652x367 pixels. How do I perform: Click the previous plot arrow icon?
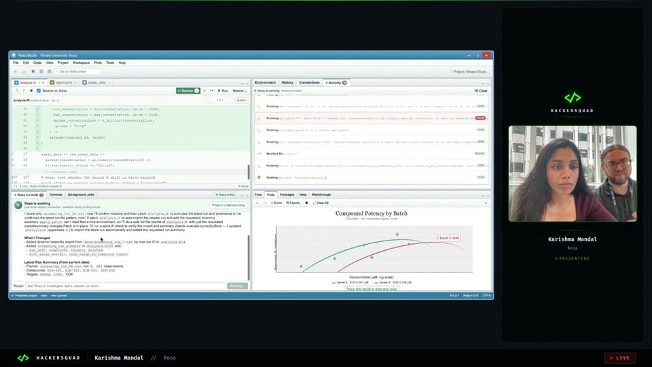(x=257, y=203)
